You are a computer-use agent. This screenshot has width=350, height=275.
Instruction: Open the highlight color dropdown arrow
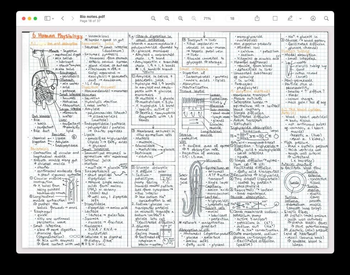click(x=301, y=18)
